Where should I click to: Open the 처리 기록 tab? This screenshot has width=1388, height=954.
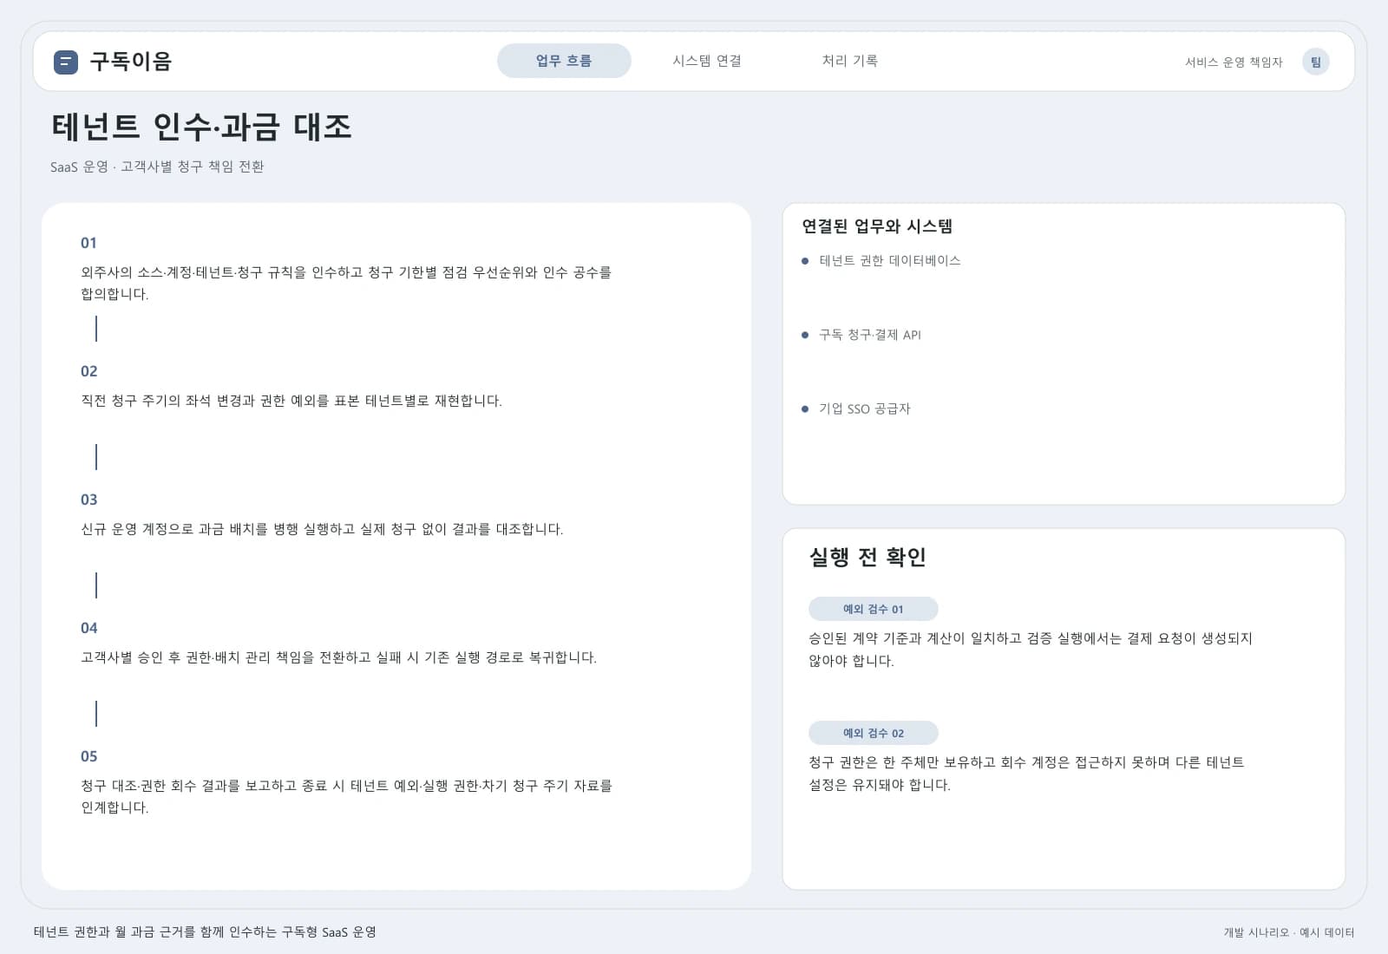(x=850, y=61)
